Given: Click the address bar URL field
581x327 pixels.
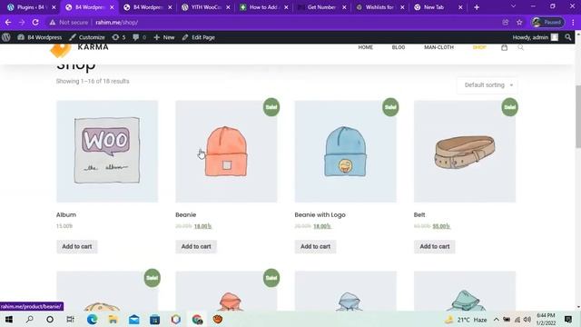Looking at the screenshot, I should pos(274,22).
